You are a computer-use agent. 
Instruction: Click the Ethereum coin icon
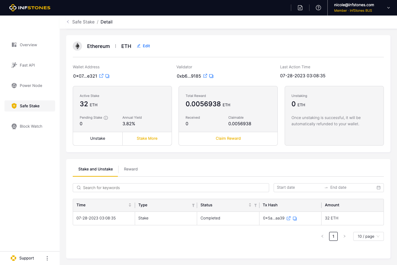pyautogui.click(x=77, y=46)
